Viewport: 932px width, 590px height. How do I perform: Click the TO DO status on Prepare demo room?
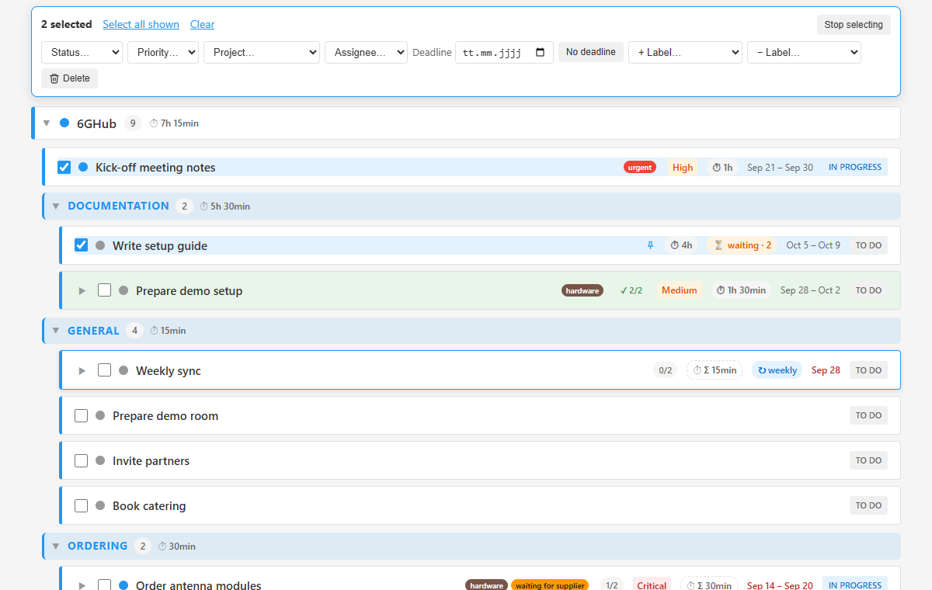click(868, 415)
